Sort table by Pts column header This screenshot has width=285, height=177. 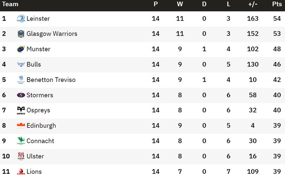277,4
